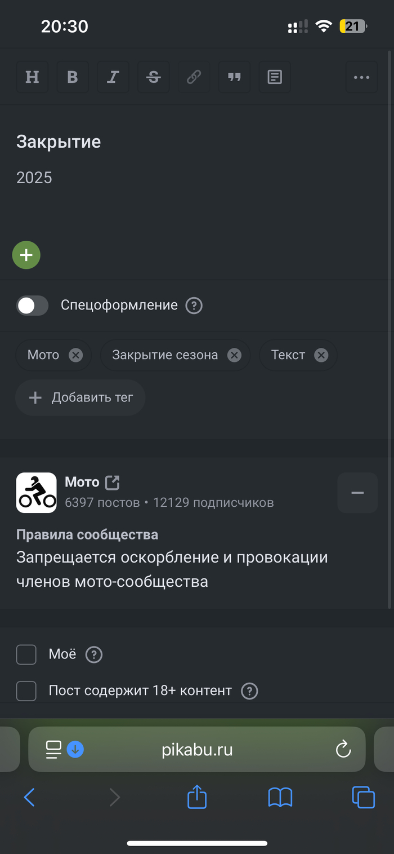This screenshot has height=854, width=394.
Task: Apply strikethrough formatting
Action: point(153,77)
